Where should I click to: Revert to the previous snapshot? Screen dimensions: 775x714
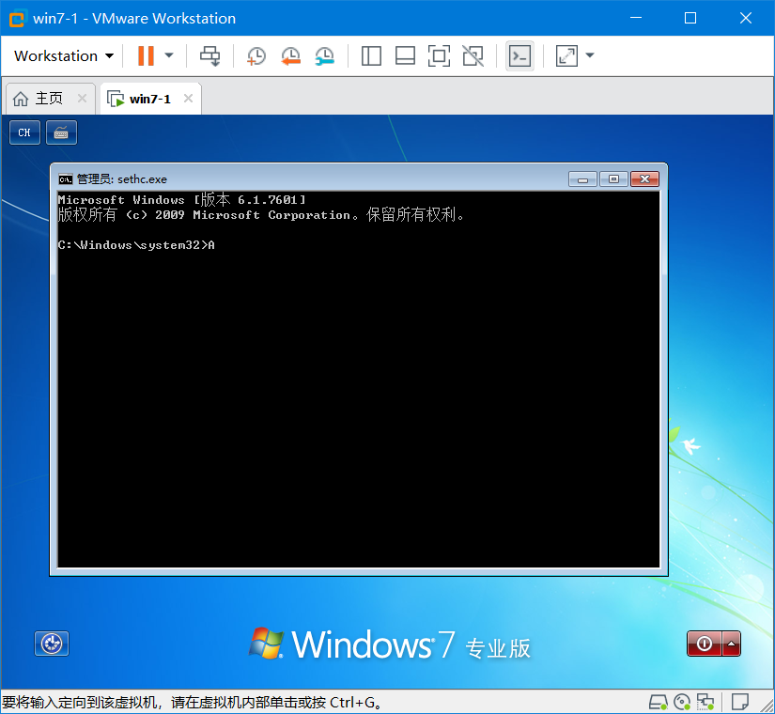pos(290,55)
